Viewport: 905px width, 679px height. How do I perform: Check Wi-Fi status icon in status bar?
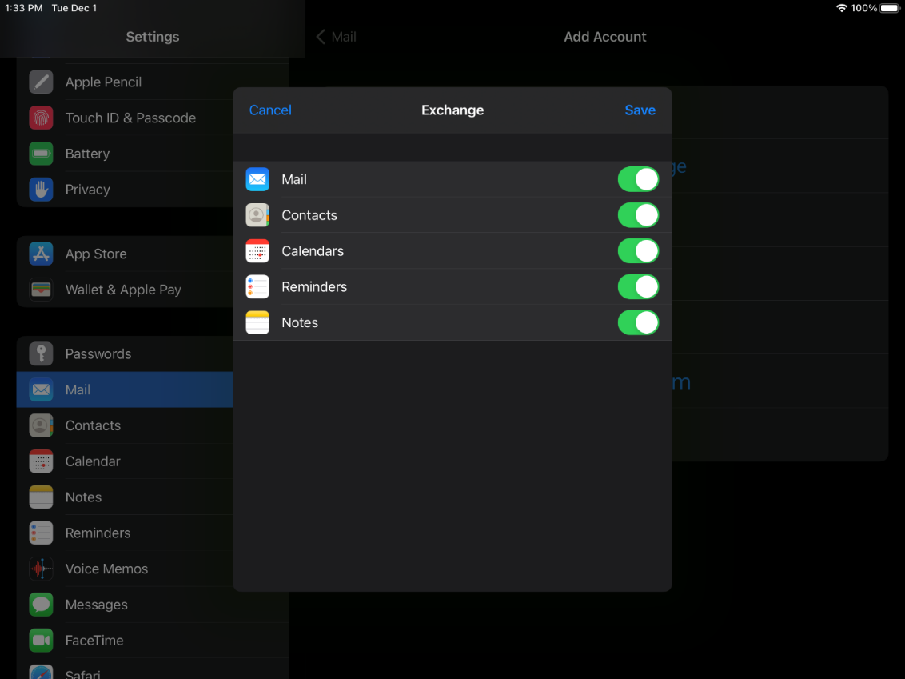tap(842, 8)
